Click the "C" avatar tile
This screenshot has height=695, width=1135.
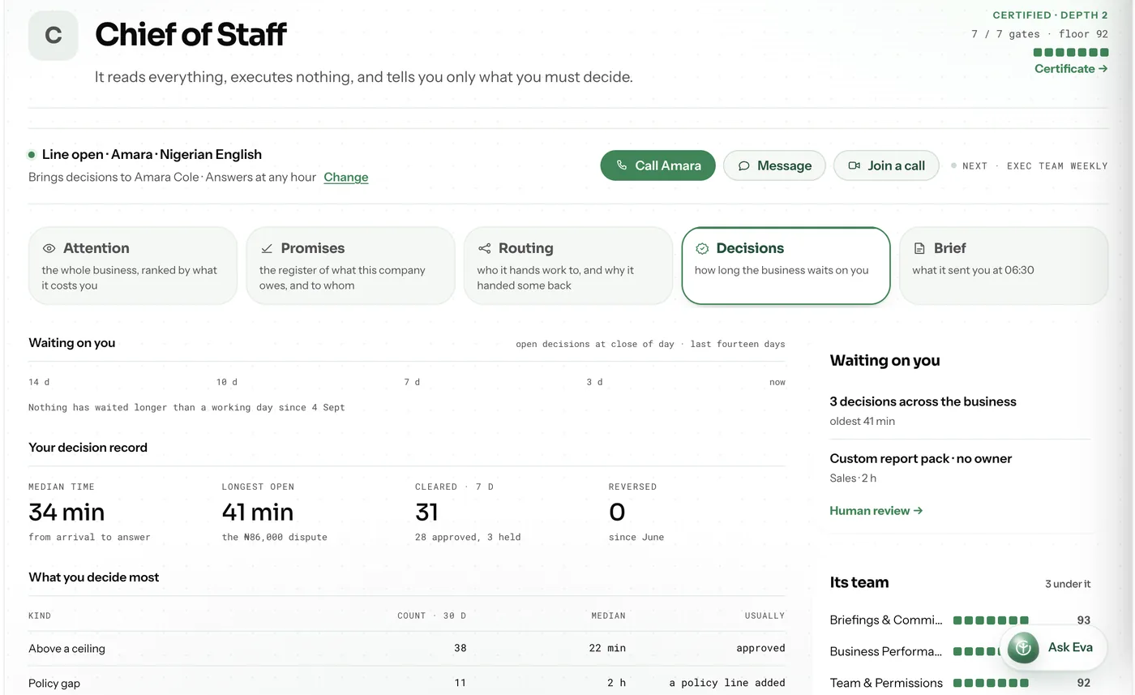coord(54,35)
